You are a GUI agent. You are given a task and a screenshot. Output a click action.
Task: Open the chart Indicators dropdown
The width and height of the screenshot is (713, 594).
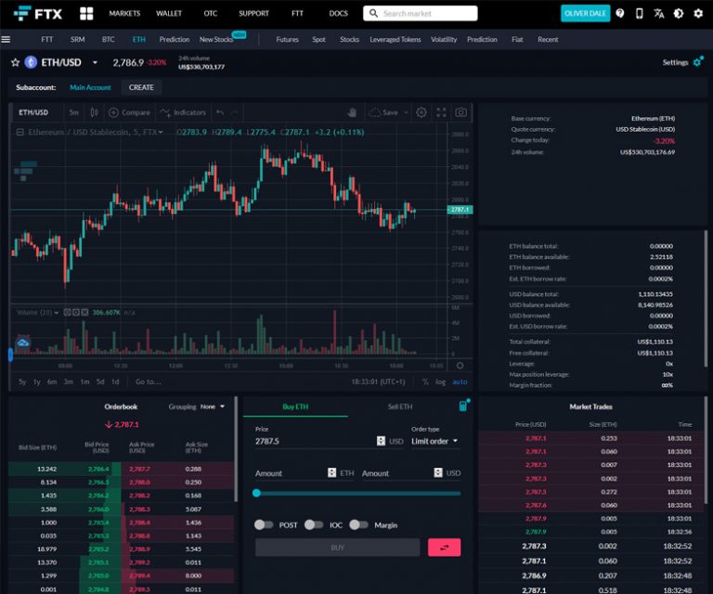(x=183, y=112)
